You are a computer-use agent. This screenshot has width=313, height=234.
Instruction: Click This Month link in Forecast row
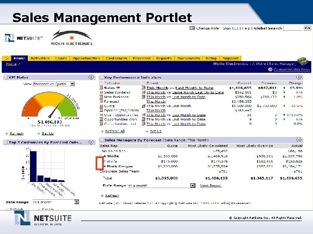point(156,101)
